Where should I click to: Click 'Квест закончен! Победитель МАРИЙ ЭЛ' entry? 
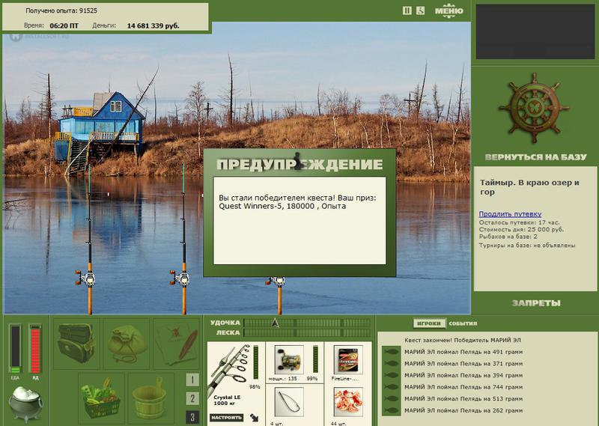[463, 340]
